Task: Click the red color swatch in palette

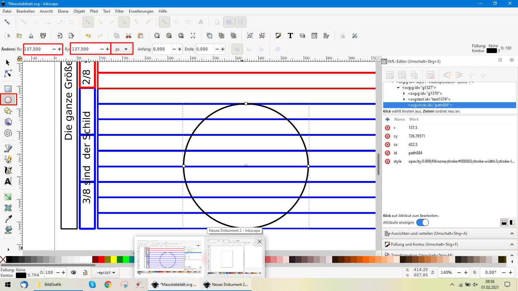Action: (x=101, y=259)
